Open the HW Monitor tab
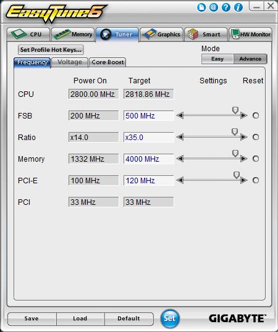Image resolution: width=278 pixels, height=332 pixels. coord(250,35)
